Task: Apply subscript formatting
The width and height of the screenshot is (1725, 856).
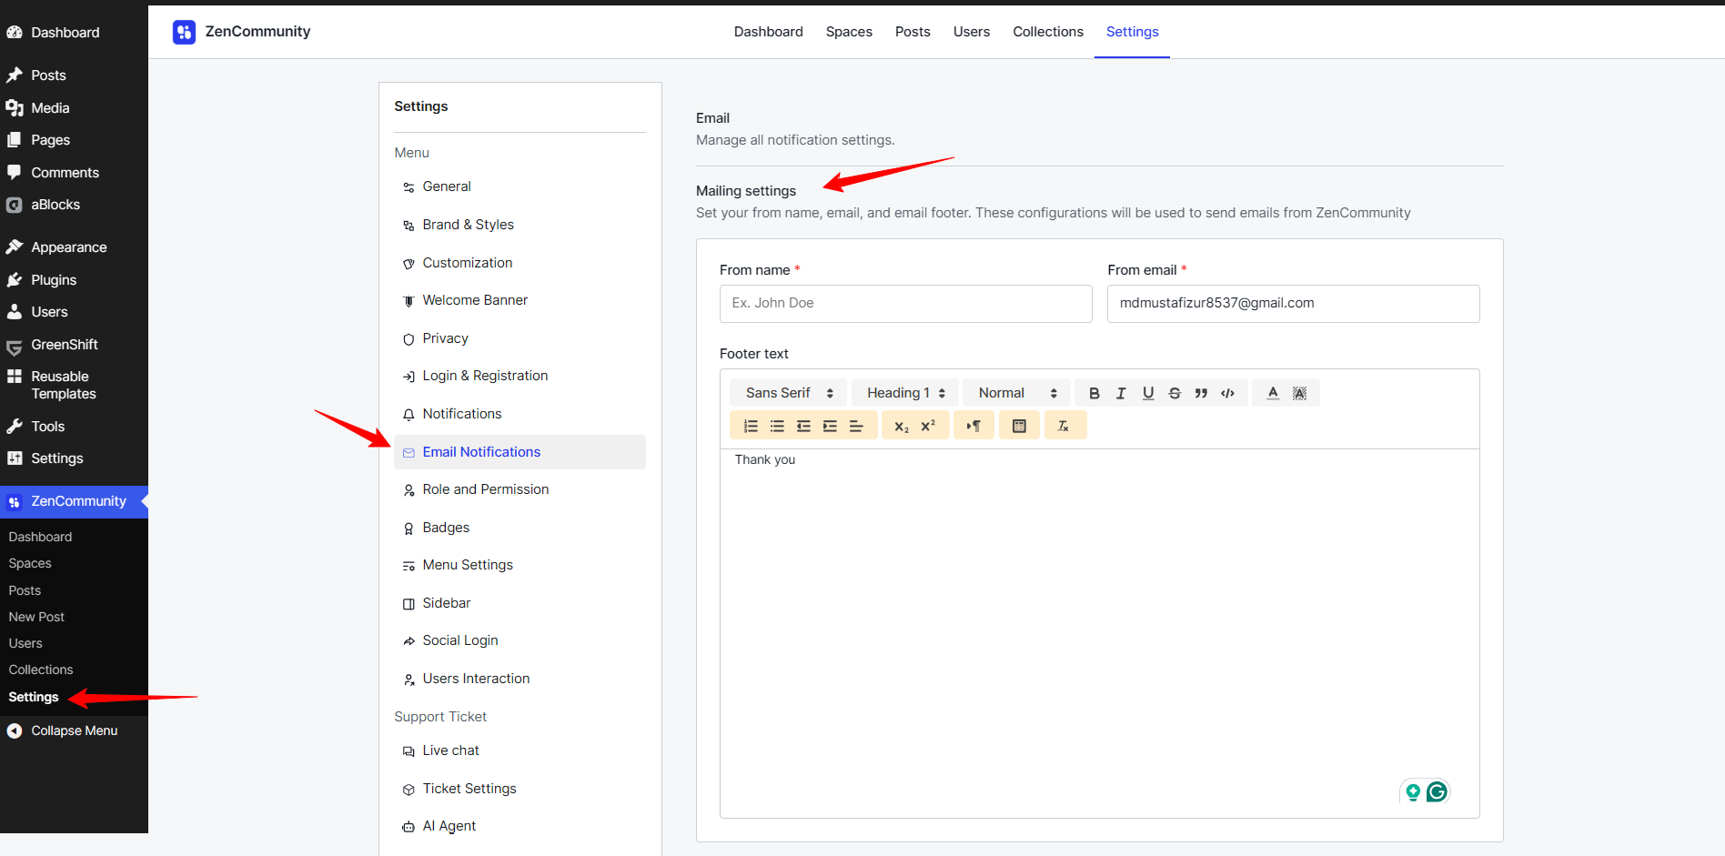Action: click(902, 426)
